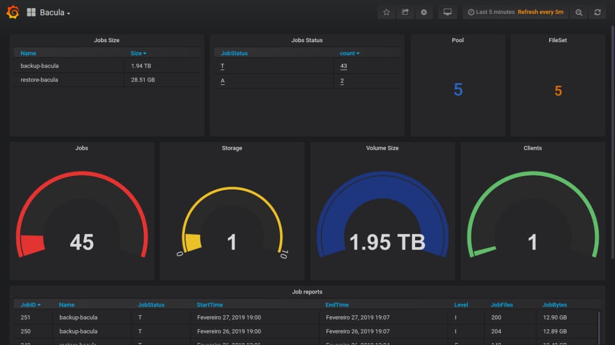Open the share dashboard icon
This screenshot has width=615, height=345.
pos(405,12)
